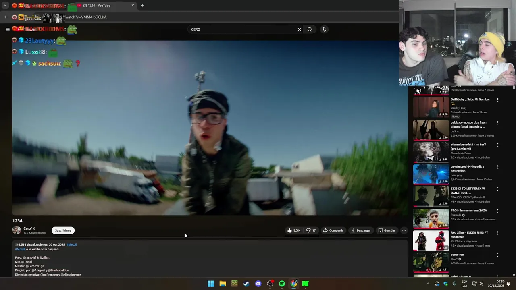
Task: Open Discord from the taskbar
Action: point(258,284)
